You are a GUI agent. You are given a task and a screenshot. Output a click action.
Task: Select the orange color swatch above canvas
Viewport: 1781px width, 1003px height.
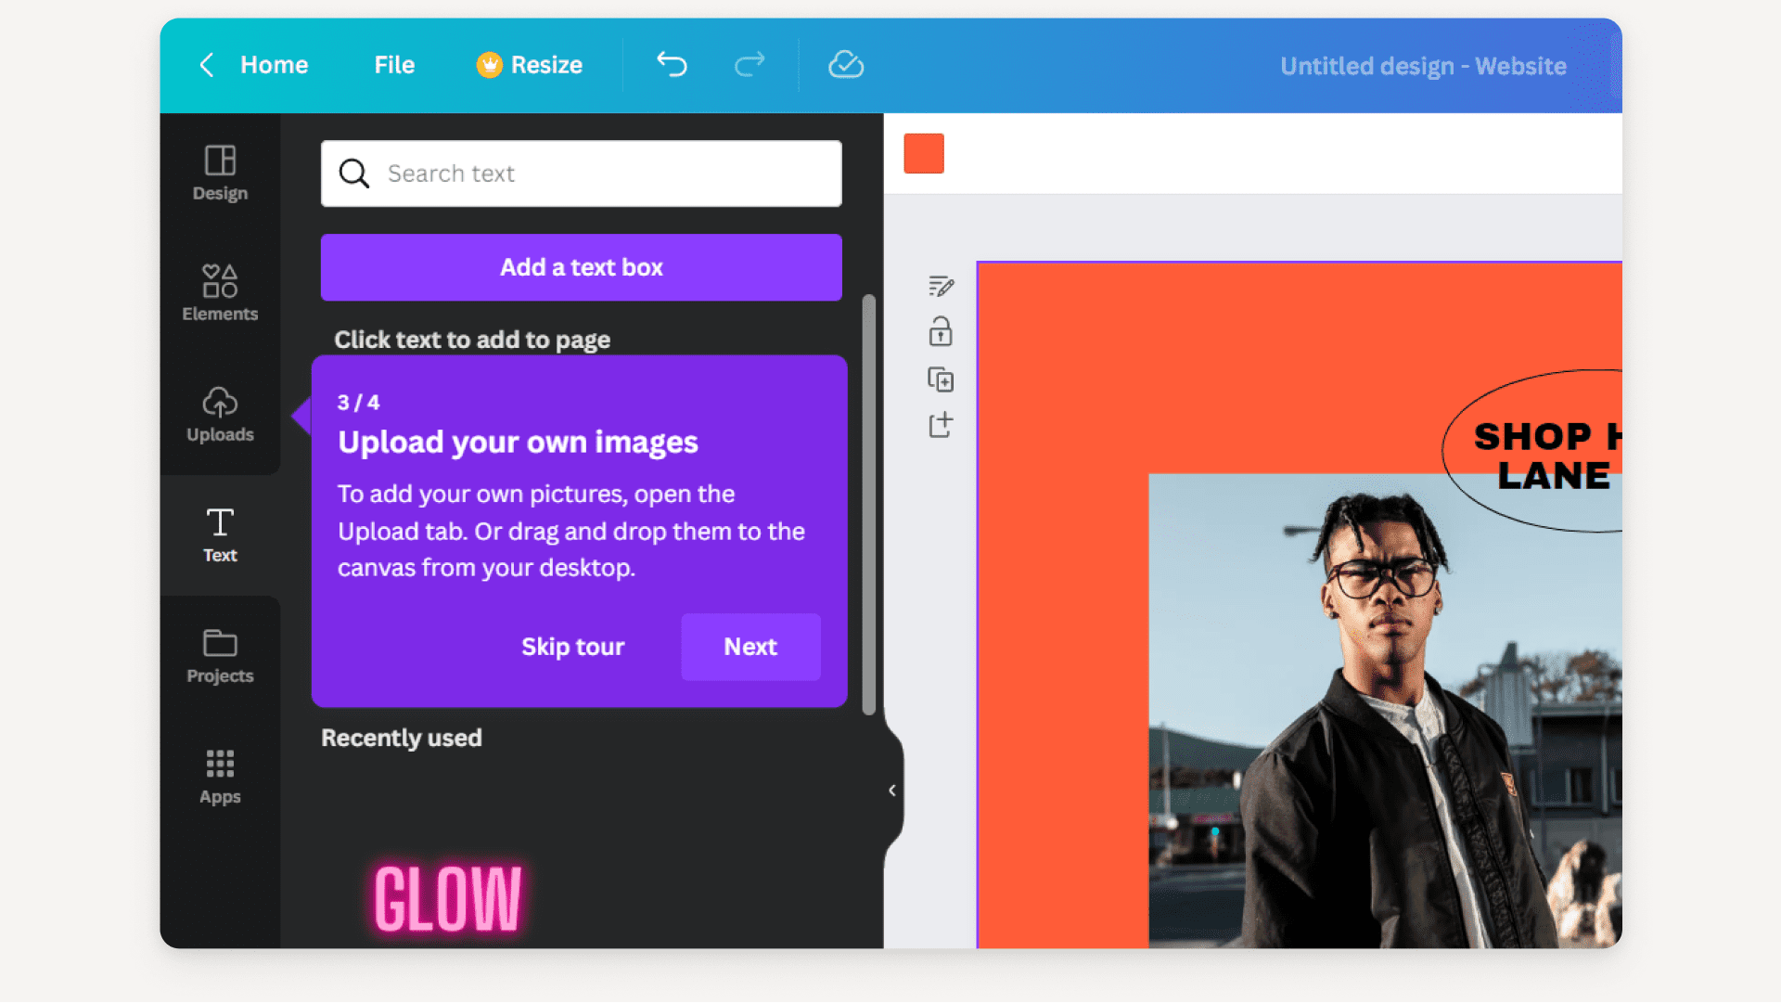click(x=923, y=153)
